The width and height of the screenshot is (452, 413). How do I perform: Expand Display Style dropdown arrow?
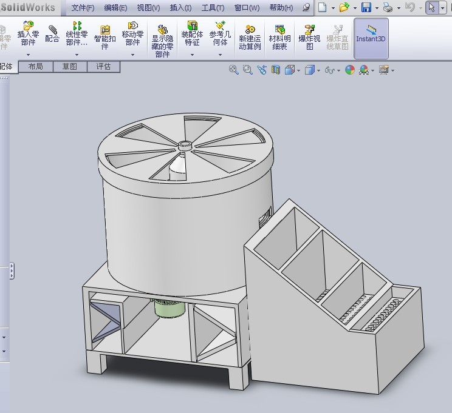point(318,70)
